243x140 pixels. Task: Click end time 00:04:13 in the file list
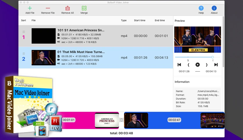pyautogui.click(x=161, y=58)
